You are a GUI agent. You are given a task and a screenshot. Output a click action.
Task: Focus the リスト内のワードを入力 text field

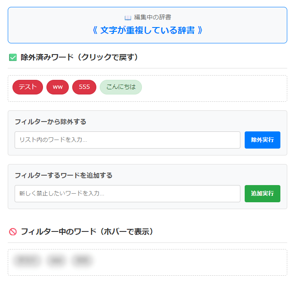127,140
